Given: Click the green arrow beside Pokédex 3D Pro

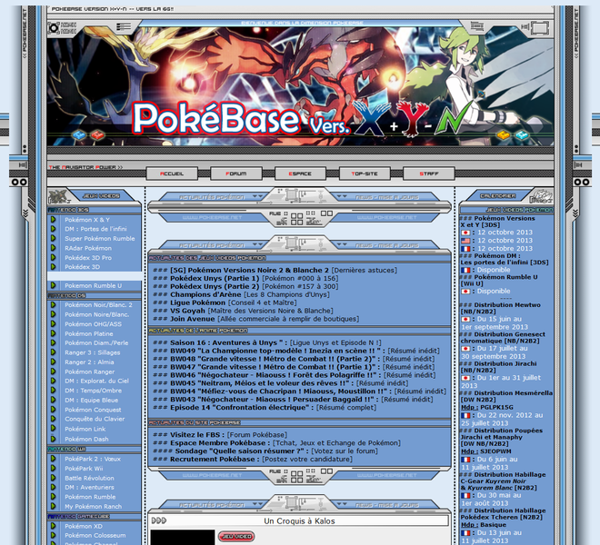Looking at the screenshot, I should (x=54, y=257).
